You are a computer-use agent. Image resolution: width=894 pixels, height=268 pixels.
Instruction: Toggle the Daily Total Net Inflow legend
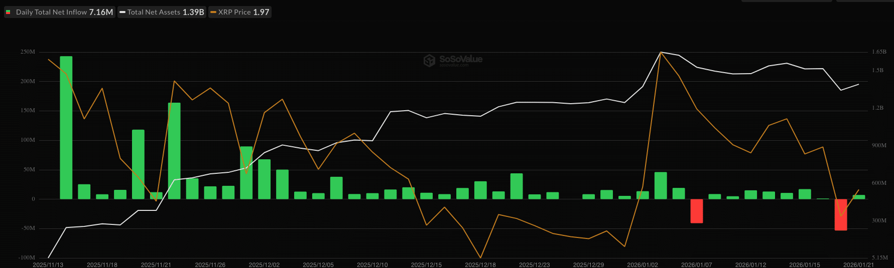60,12
